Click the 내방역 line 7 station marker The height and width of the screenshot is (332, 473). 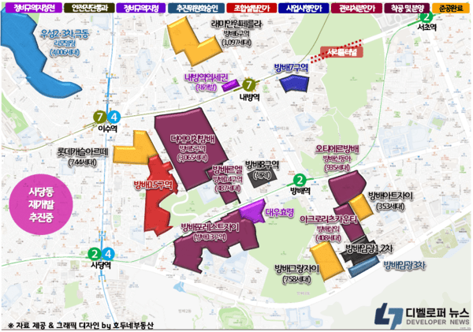coord(250,83)
